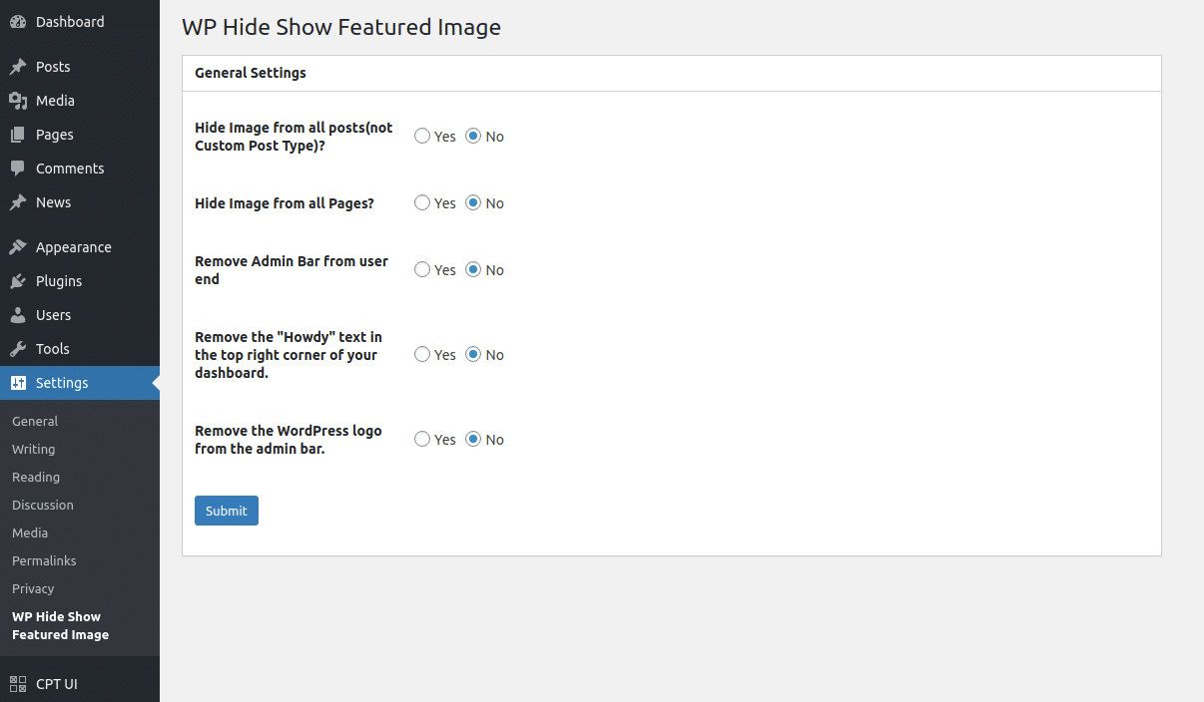Go to the Reading settings page
The height and width of the screenshot is (702, 1204).
(36, 477)
